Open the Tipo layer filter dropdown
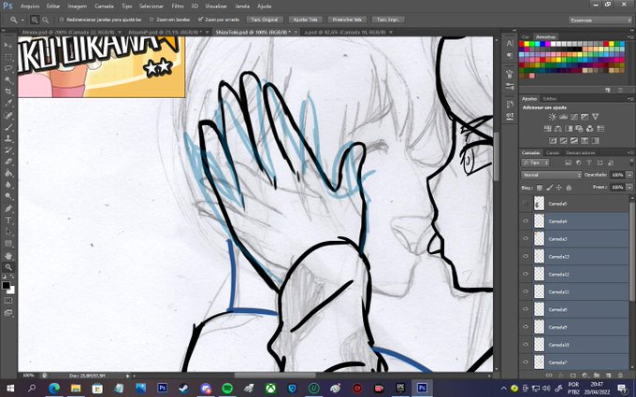Viewport: 636px width, 397px height. (535, 163)
